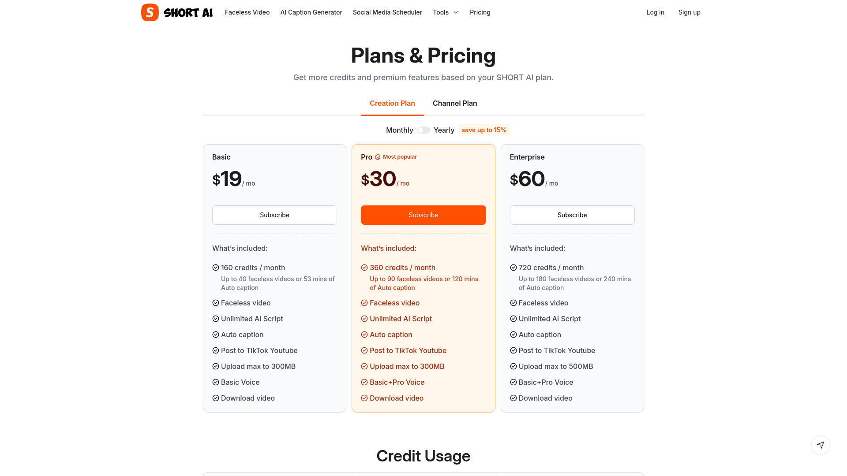Click the Log in link
Image resolution: width=847 pixels, height=476 pixels.
coord(655,12)
